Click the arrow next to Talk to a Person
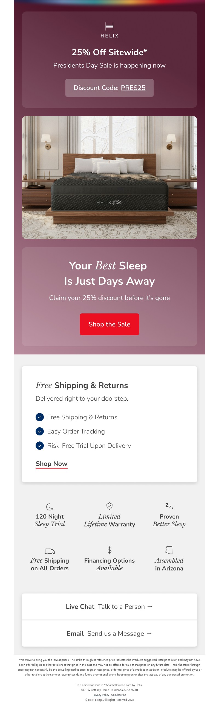219x710 pixels. [x=150, y=607]
